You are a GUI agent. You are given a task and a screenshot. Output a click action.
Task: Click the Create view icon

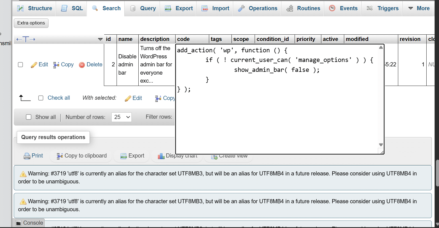pos(214,157)
